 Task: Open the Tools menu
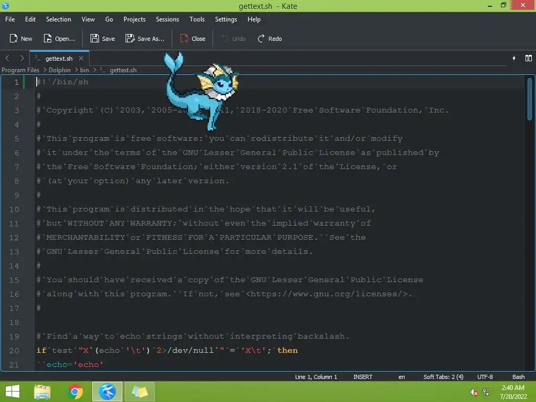coord(197,19)
